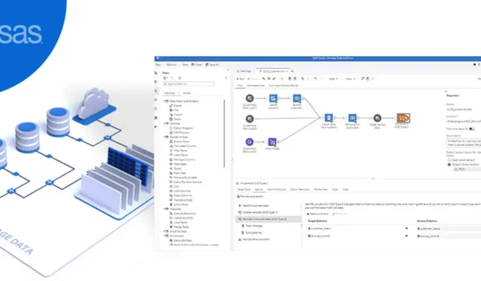Click the Run button in the flow toolbar

point(241,79)
